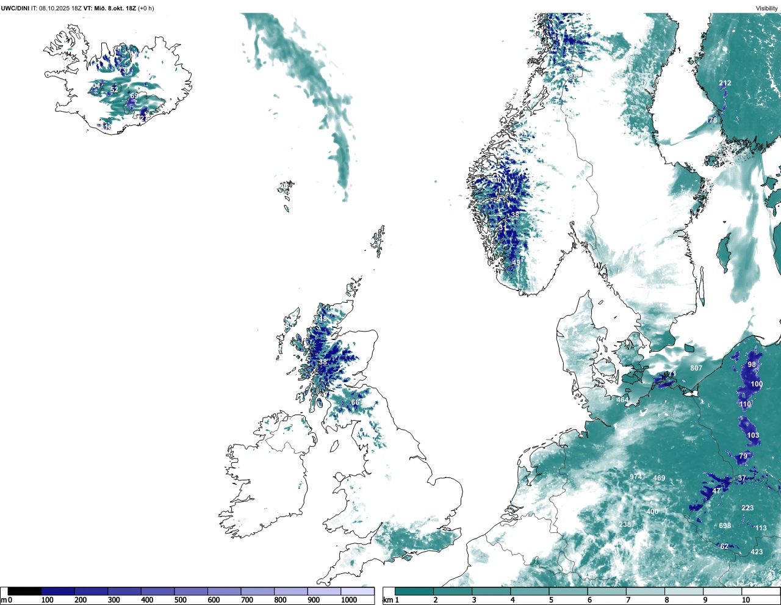Screen dimensions: 781x605
Task: Click the 974 value over Germany
Action: [636, 477]
